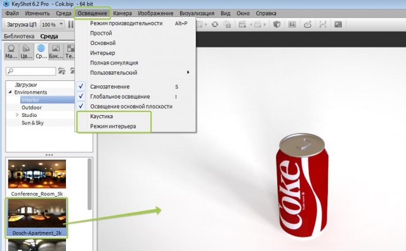406x251 pixels.
Task: Open the layout panel toolbar icon
Action: pos(292,25)
